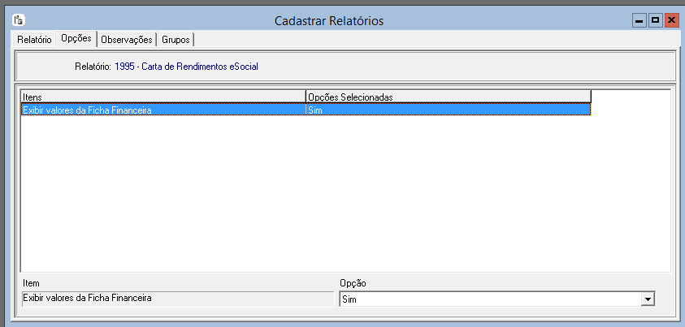This screenshot has height=327, width=685.
Task: Go to the Grupos tab
Action: tap(176, 39)
